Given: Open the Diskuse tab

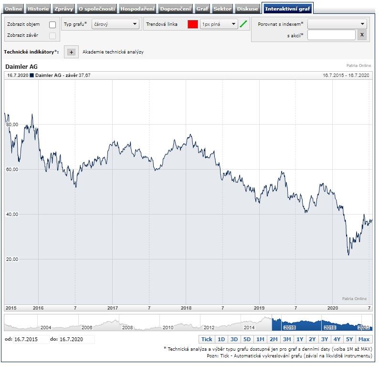Looking at the screenshot, I should click(x=248, y=9).
